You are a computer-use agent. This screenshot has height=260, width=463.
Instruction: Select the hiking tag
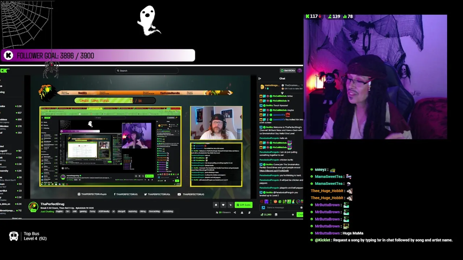coord(143,211)
